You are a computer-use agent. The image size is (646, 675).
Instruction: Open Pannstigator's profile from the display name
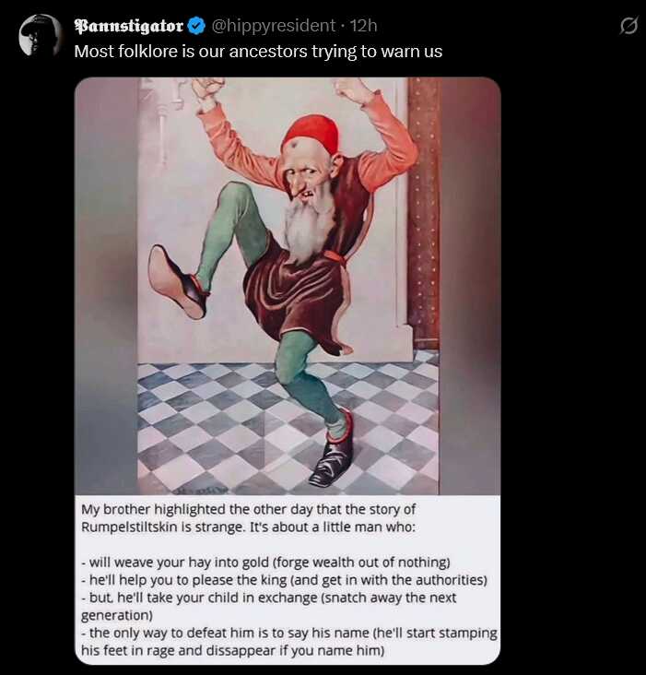[129, 26]
